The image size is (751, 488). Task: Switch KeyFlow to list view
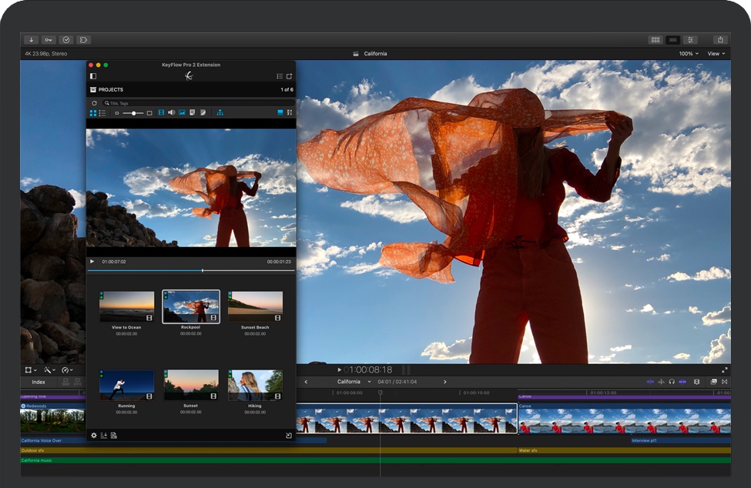point(102,113)
